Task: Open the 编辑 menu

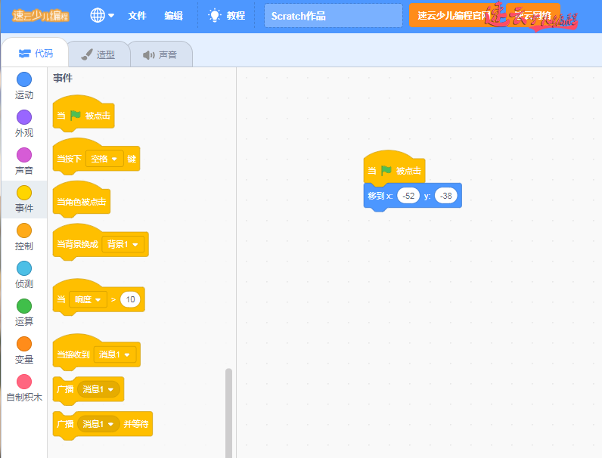Action: click(x=173, y=15)
